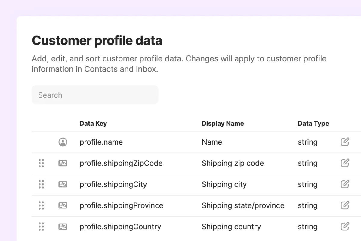The height and width of the screenshot is (241, 361).
Task: Click the profile avatar icon beside profile.name
Action: click(63, 142)
